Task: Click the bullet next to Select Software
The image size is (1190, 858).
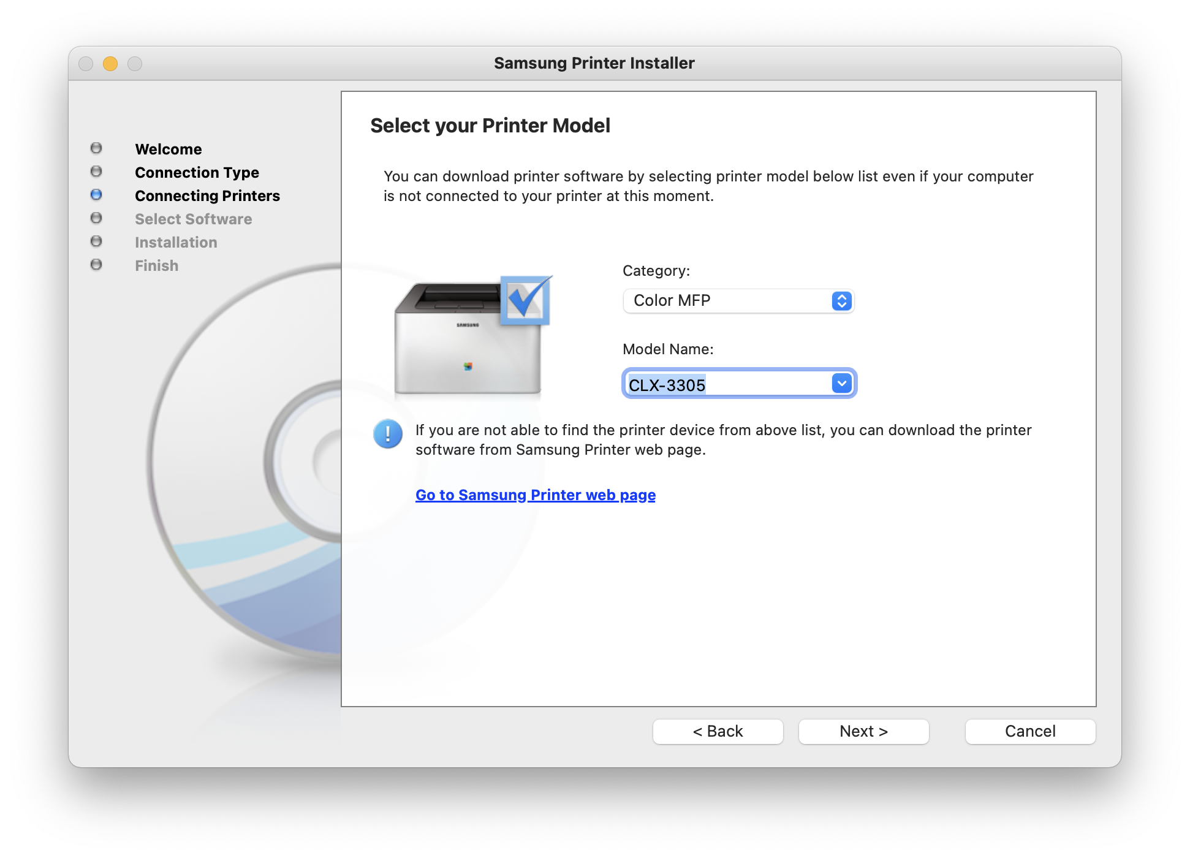Action: pos(96,218)
